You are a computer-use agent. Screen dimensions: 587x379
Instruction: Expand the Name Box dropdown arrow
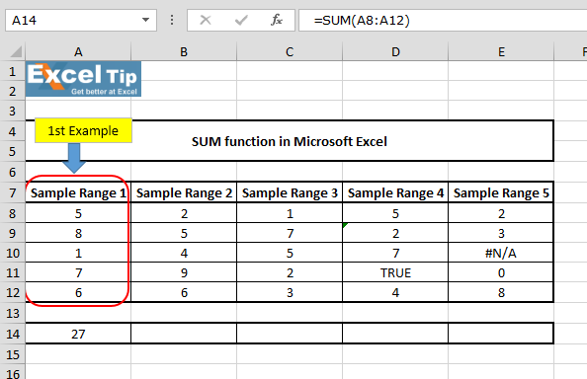click(145, 20)
